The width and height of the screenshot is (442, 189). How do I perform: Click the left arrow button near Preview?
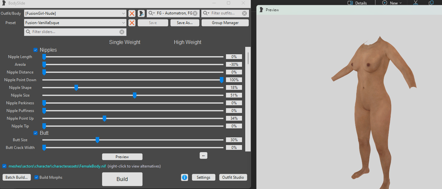204,156
